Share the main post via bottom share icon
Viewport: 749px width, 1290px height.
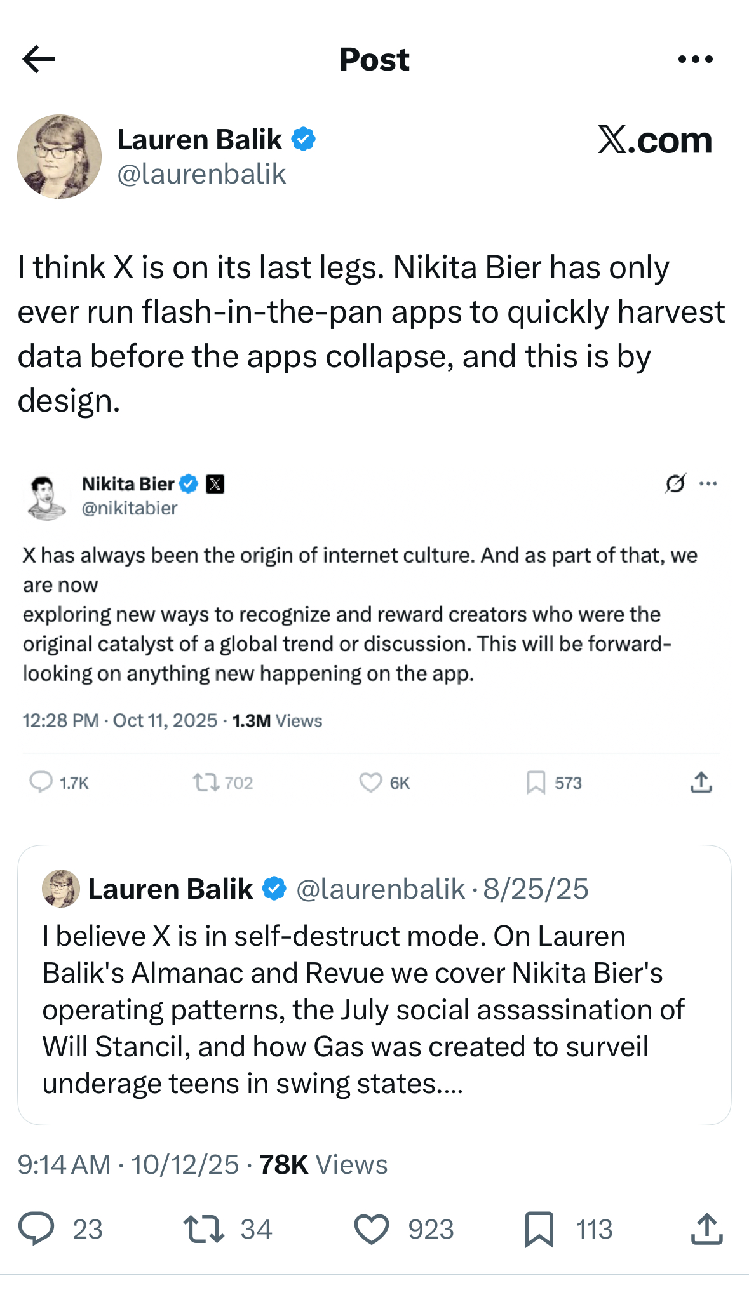(x=706, y=1228)
